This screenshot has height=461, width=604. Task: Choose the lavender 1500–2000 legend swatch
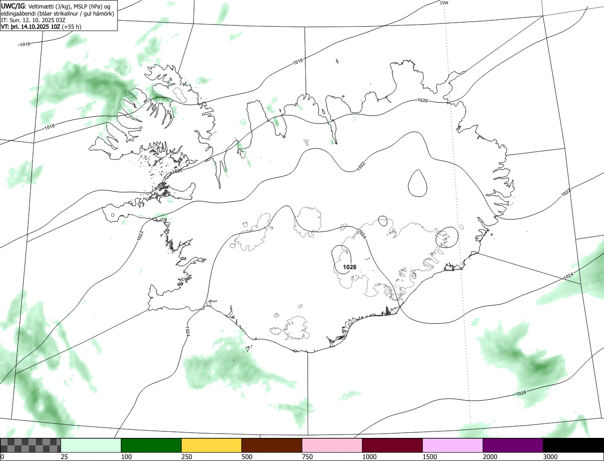pyautogui.click(x=453, y=445)
